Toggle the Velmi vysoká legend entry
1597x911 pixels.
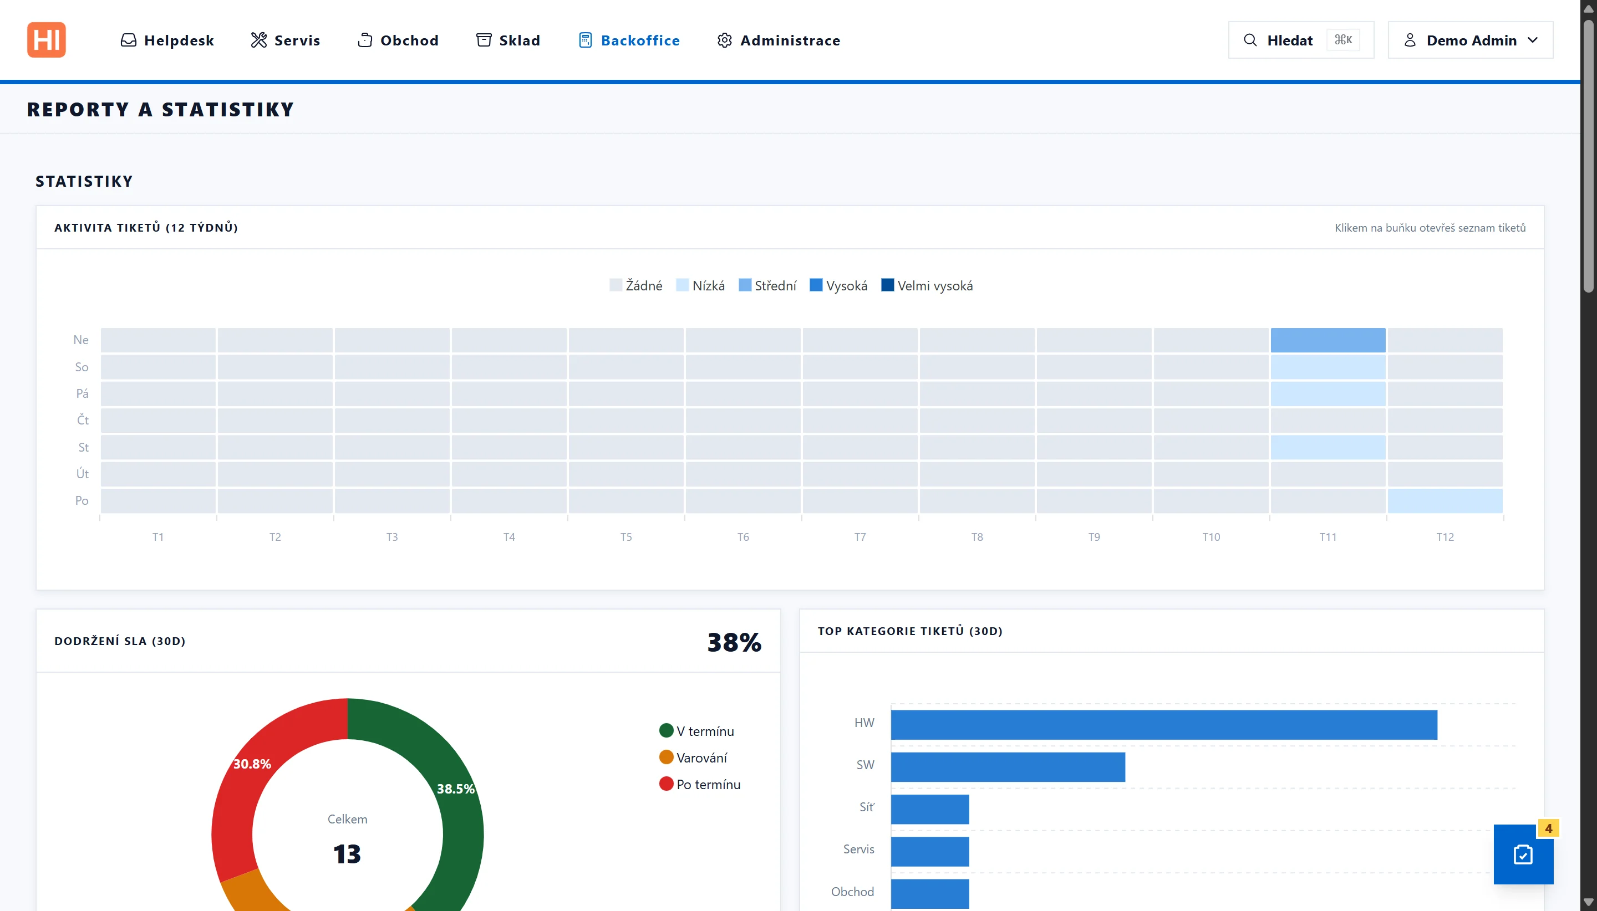pyautogui.click(x=927, y=285)
